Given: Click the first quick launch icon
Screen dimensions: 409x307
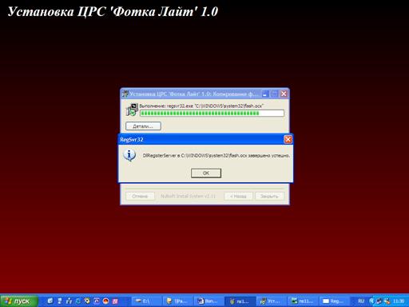Looking at the screenshot, I should point(50,301).
